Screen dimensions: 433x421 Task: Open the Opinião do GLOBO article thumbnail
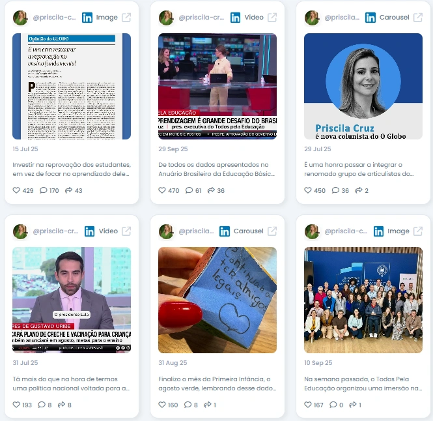72,86
